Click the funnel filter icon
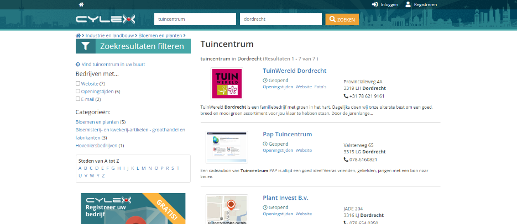 pos(85,46)
